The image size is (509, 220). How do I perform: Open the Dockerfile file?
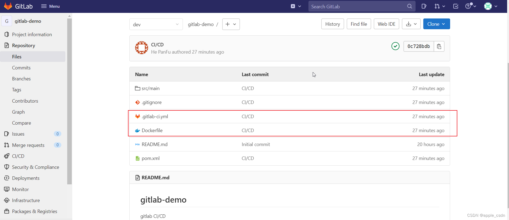point(152,130)
